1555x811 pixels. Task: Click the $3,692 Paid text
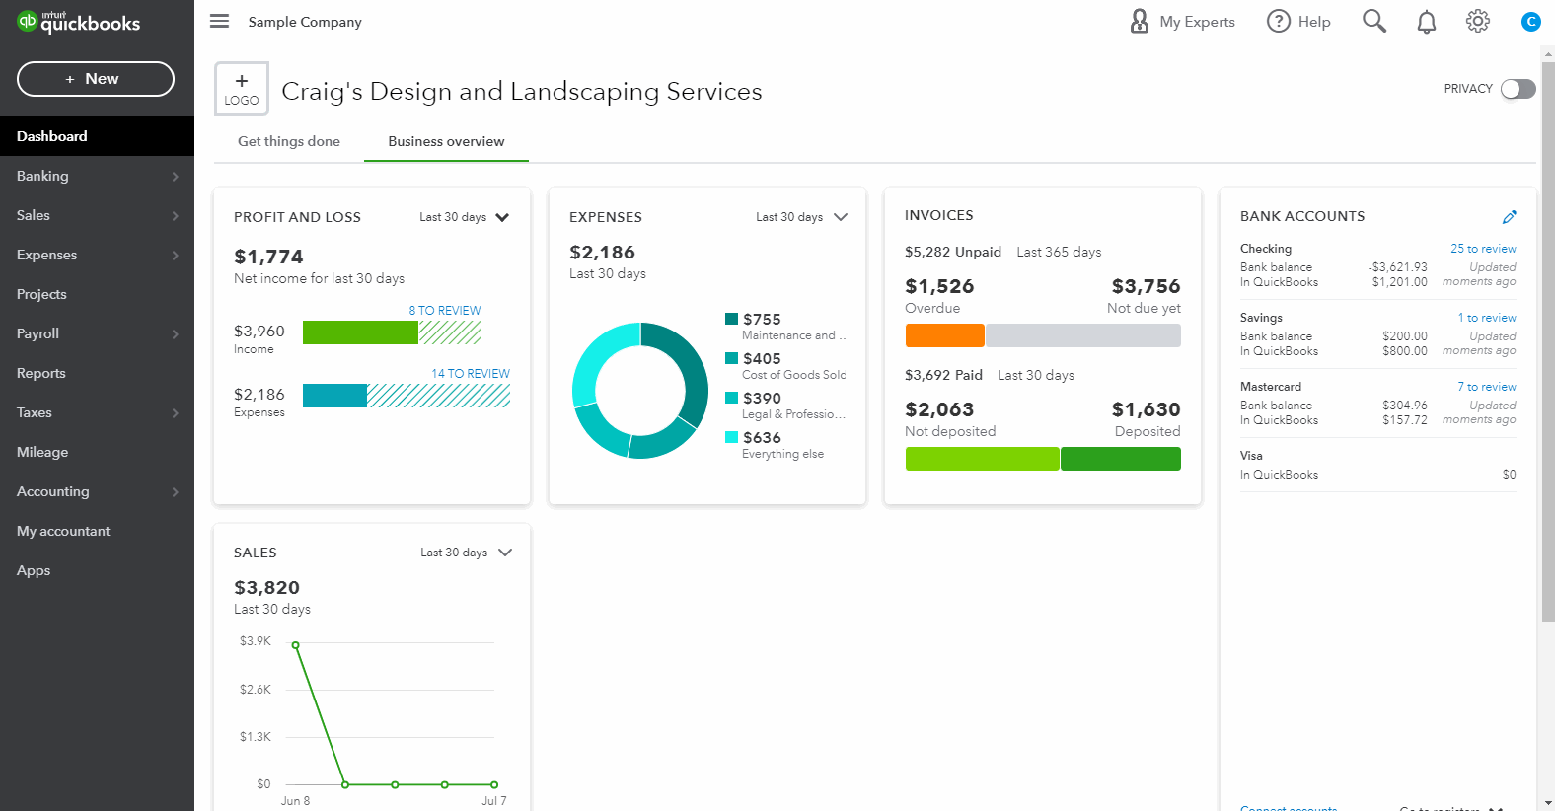coord(943,375)
